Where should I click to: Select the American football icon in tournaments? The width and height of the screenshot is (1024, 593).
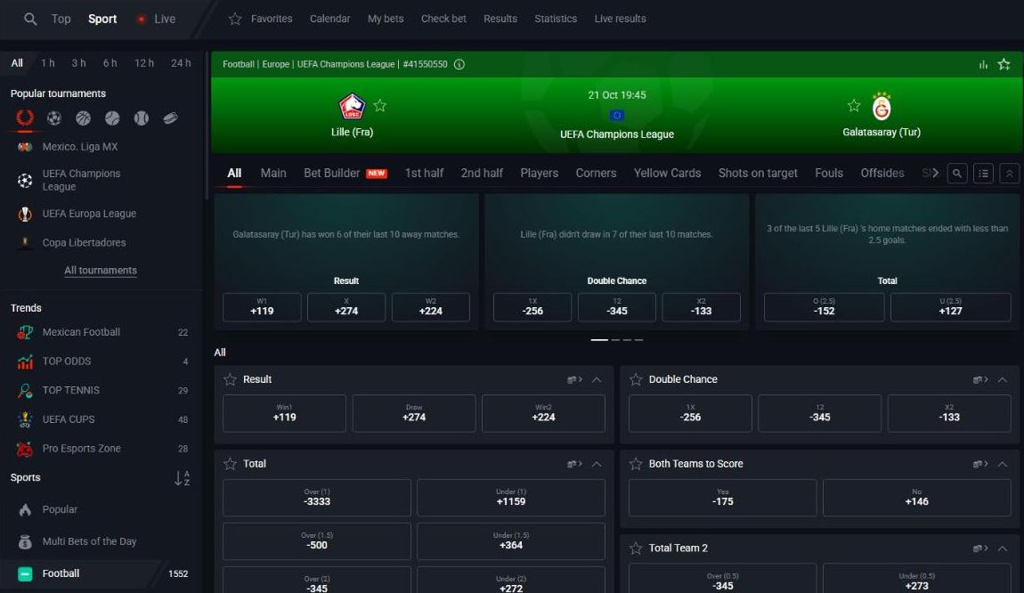(x=170, y=118)
